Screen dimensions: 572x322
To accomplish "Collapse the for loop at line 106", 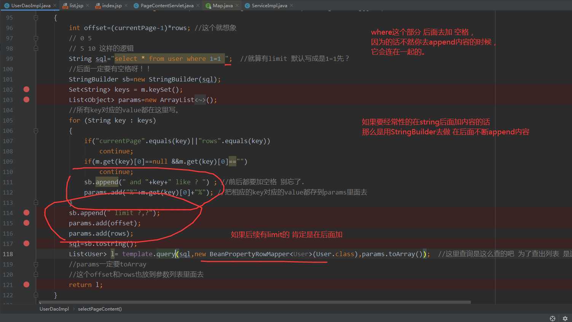I will [36, 131].
